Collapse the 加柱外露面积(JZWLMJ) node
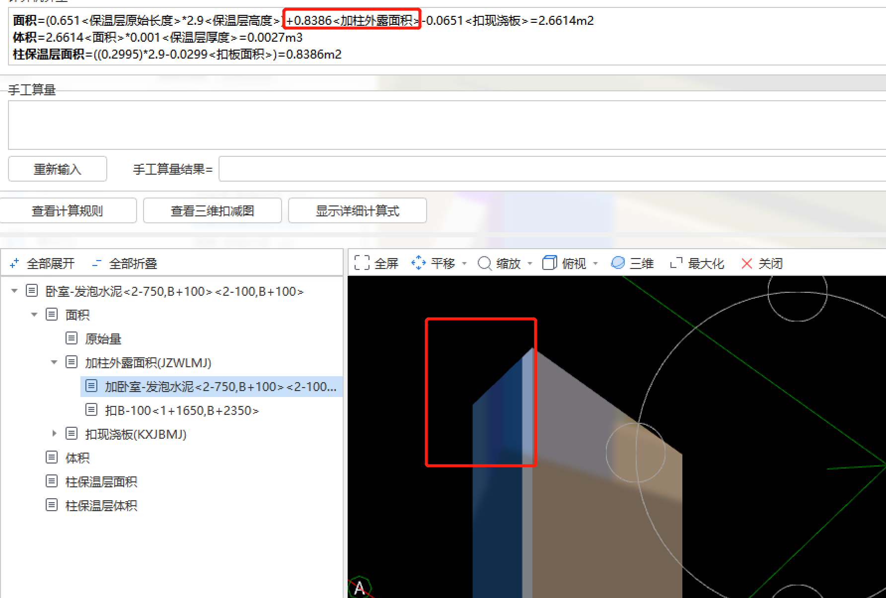Image resolution: width=886 pixels, height=598 pixels. click(54, 362)
